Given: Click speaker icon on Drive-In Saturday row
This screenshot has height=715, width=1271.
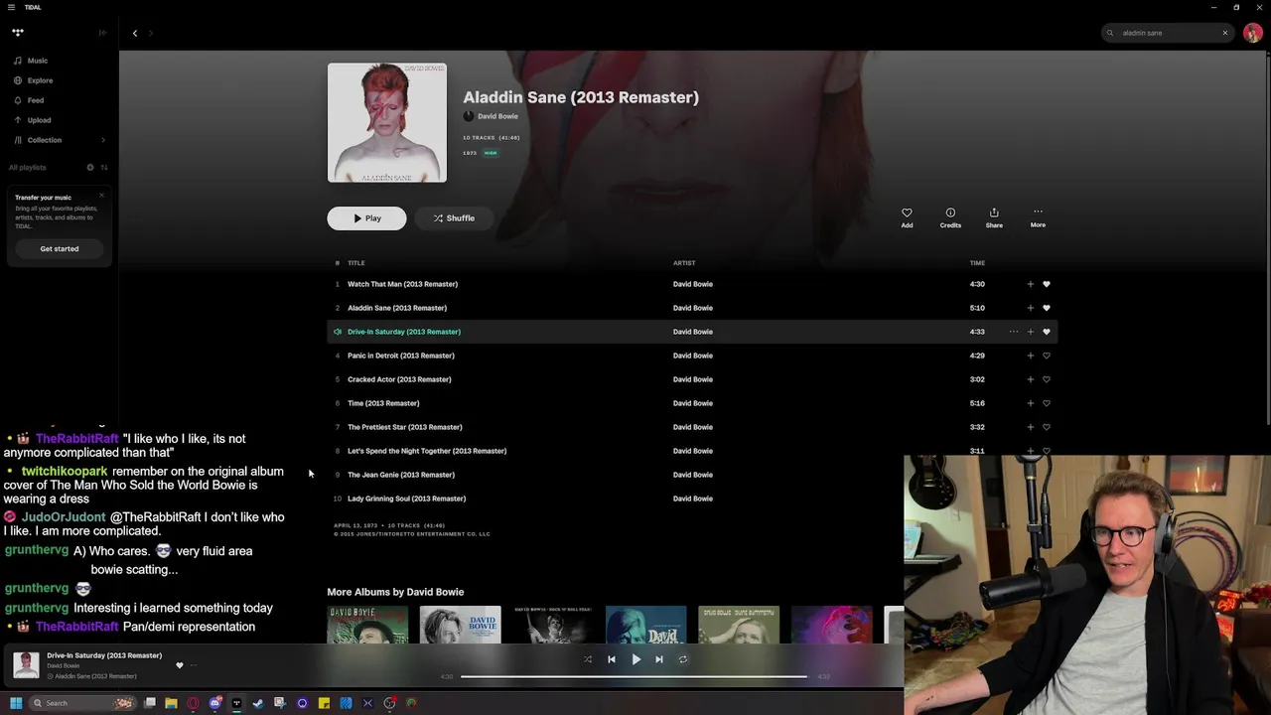Looking at the screenshot, I should click(x=337, y=332).
